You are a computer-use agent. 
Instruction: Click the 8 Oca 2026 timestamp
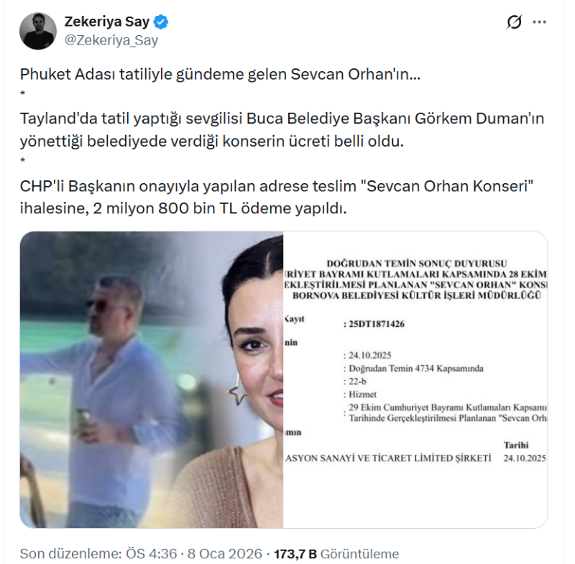[225, 553]
